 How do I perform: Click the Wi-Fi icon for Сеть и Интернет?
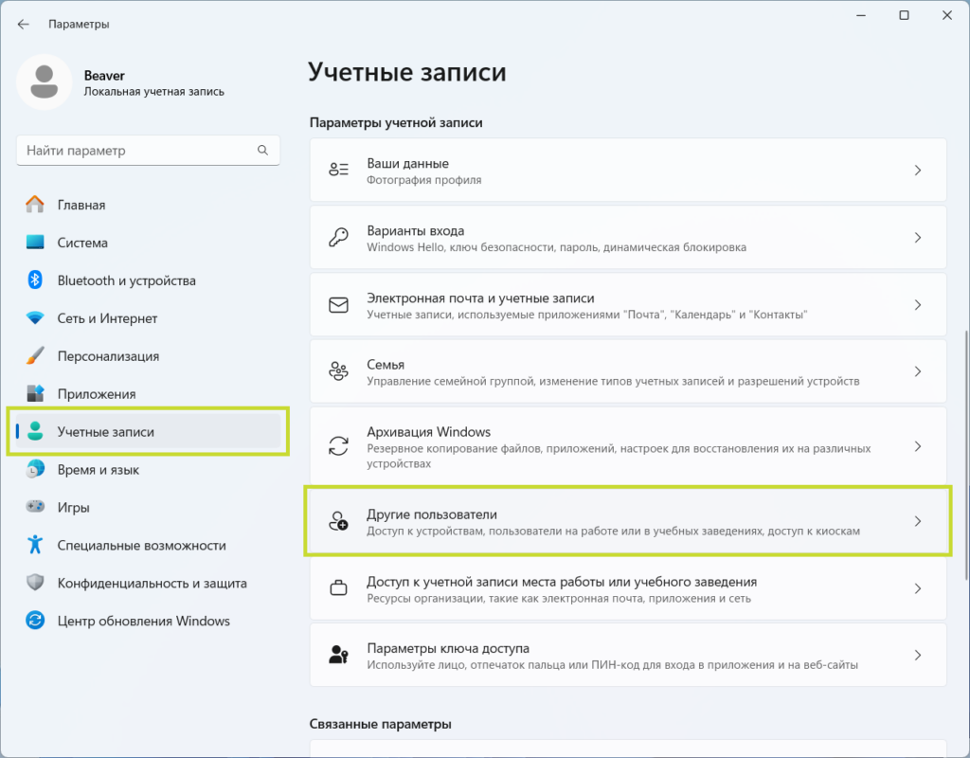point(35,318)
